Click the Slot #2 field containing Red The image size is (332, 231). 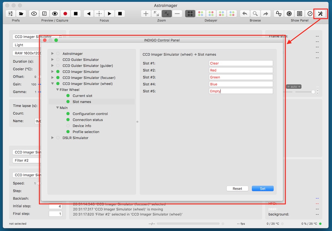tap(241, 70)
